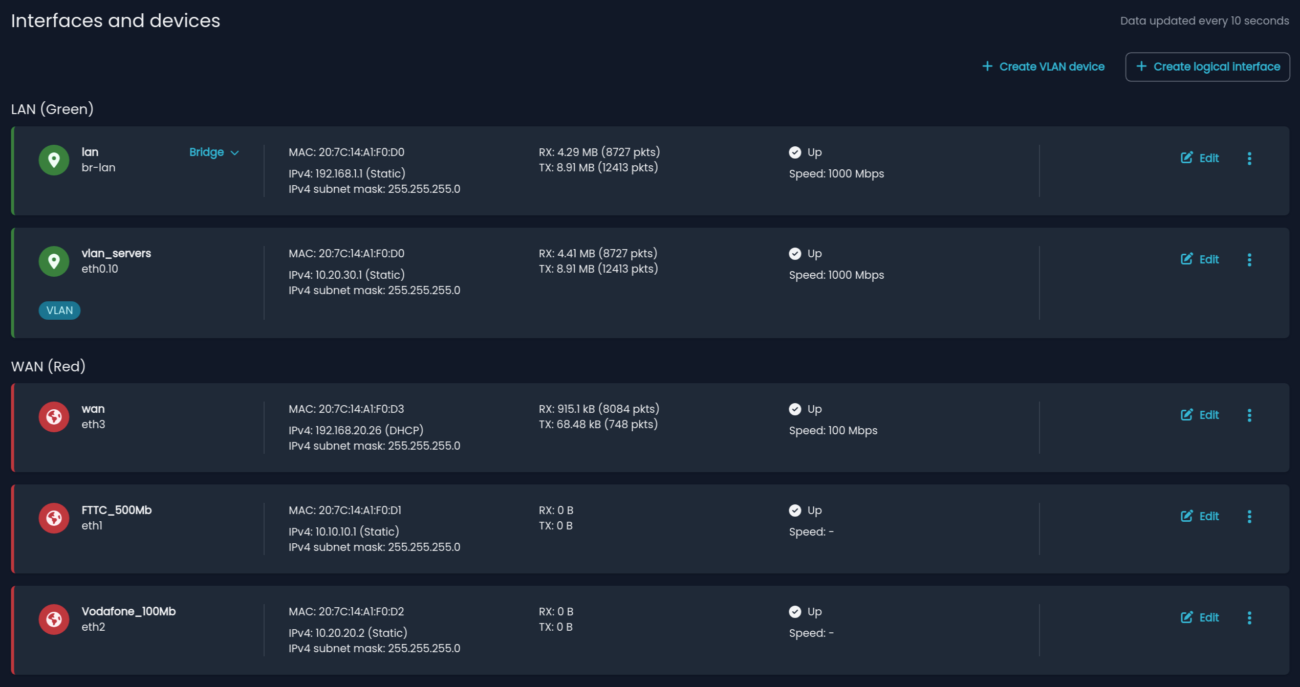Open the three-dot menu for FTTC_500Mb
This screenshot has height=687, width=1300.
(x=1249, y=516)
